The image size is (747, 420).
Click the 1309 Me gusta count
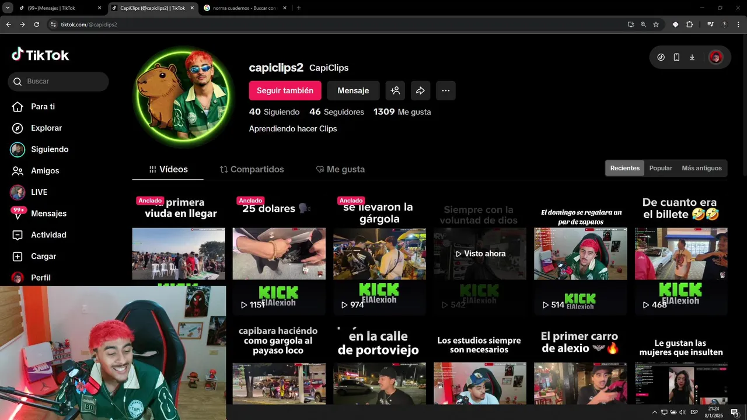(402, 112)
